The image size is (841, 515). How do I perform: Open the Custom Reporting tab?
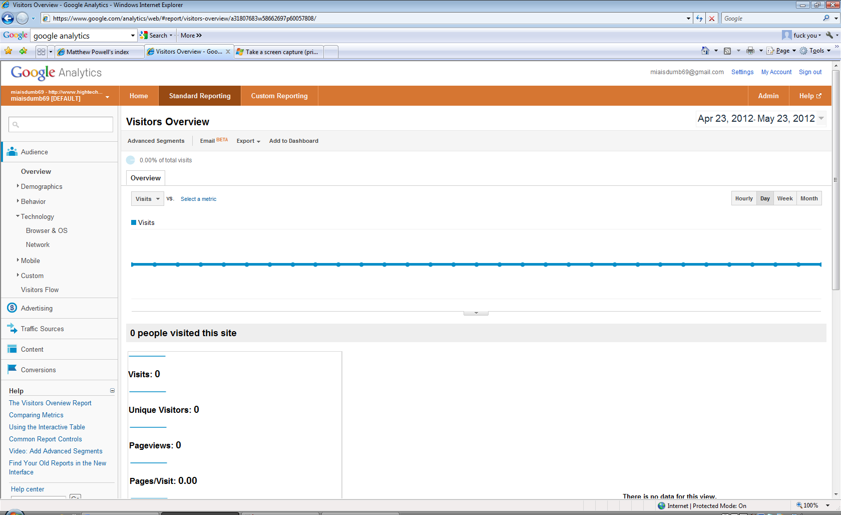coord(279,96)
